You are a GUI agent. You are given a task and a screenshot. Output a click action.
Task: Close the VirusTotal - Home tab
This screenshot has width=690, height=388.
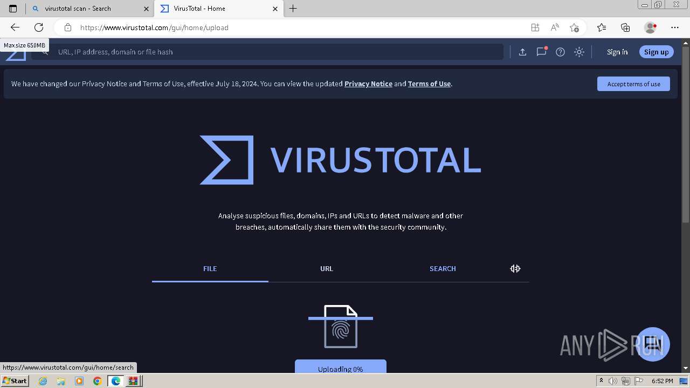coord(275,9)
